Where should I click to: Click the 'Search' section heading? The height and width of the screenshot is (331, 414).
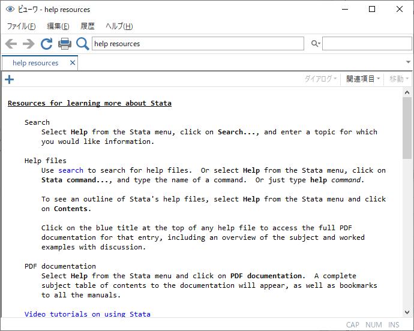37,122
